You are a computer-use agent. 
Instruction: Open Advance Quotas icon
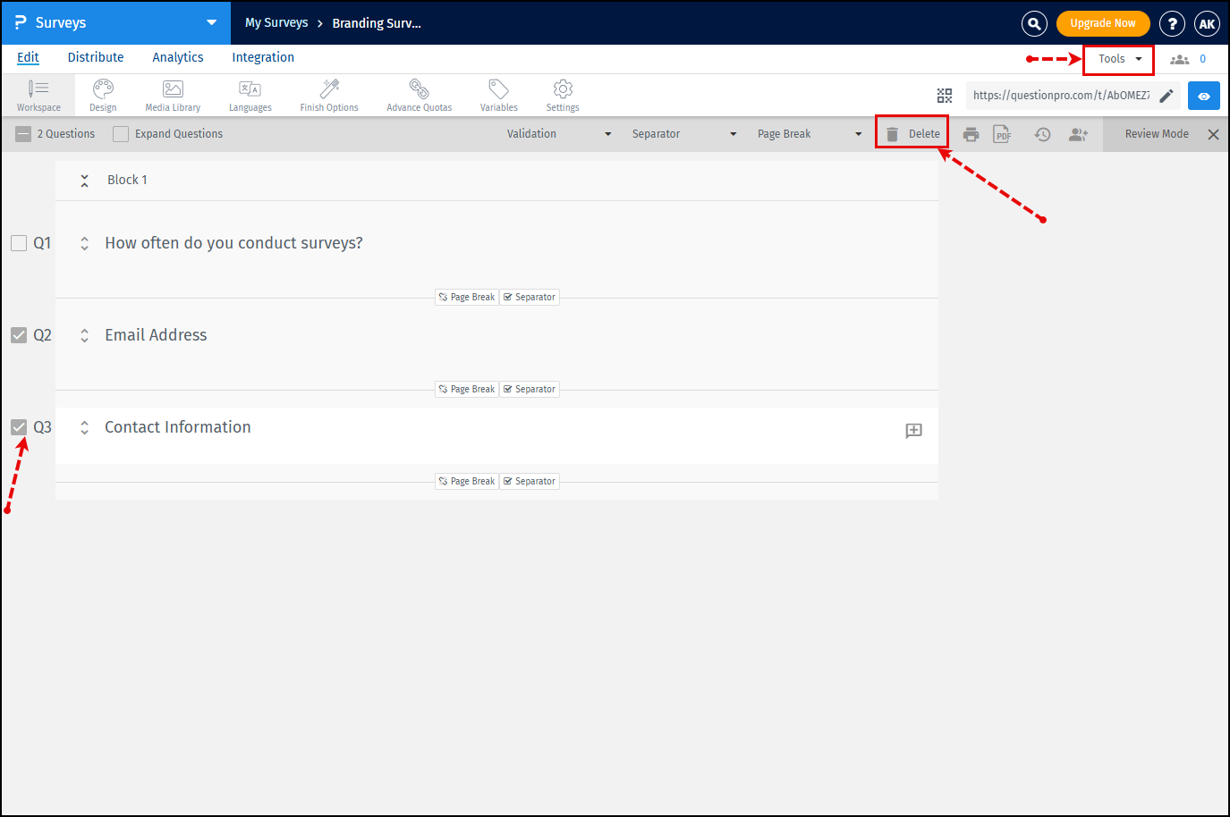[x=419, y=89]
